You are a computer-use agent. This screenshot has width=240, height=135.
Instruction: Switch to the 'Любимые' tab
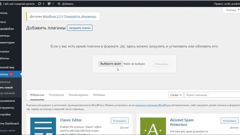[x=99, y=95]
